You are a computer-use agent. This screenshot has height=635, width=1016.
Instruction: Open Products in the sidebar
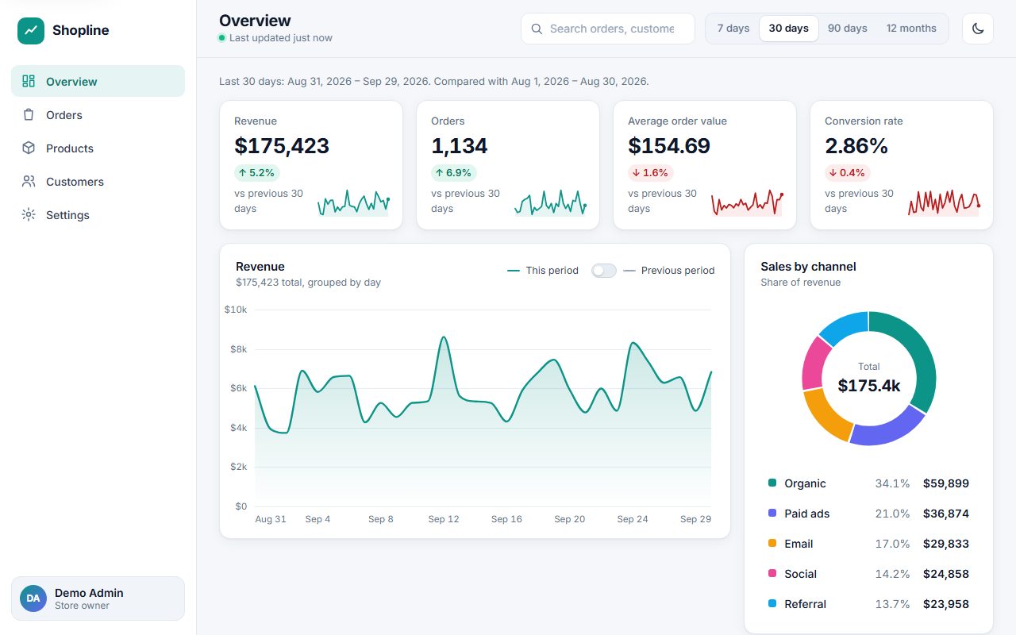coord(98,148)
